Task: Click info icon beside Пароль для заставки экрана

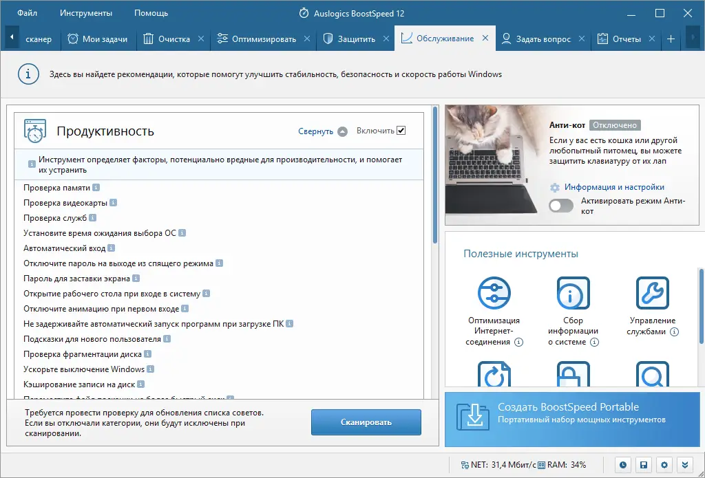Action: (x=136, y=278)
